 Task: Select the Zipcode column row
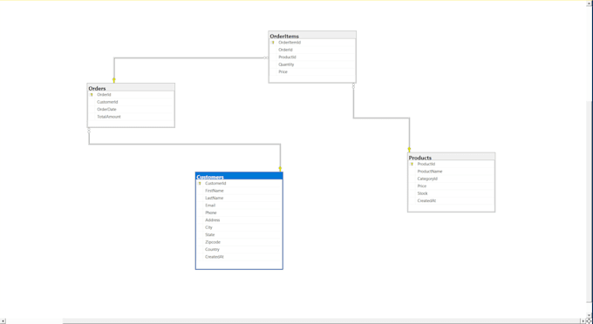coord(239,242)
